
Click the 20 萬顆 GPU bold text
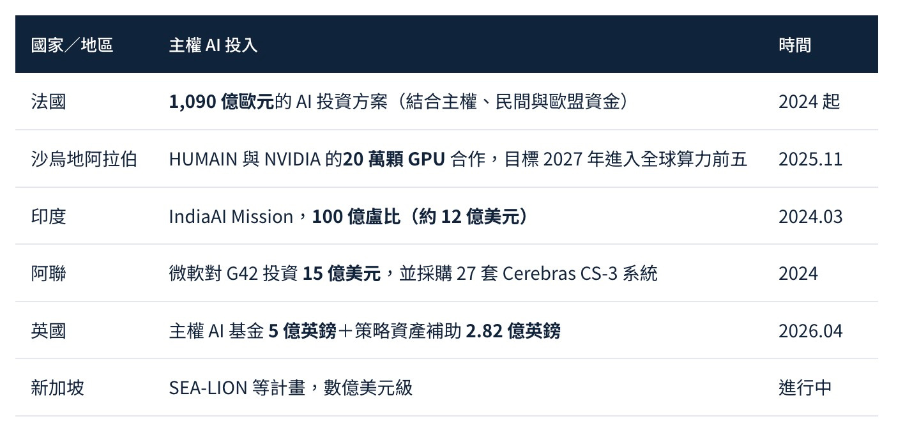coord(393,159)
